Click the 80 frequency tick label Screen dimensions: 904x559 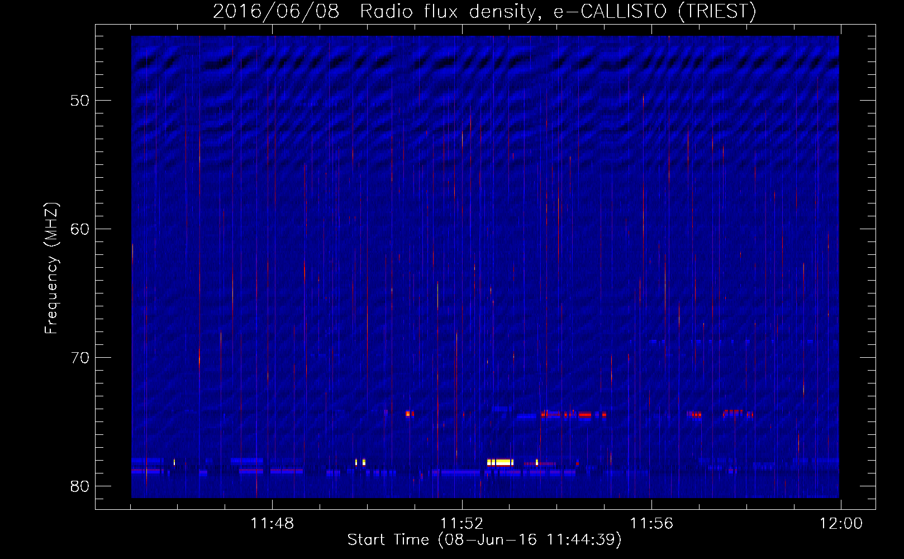click(x=80, y=486)
